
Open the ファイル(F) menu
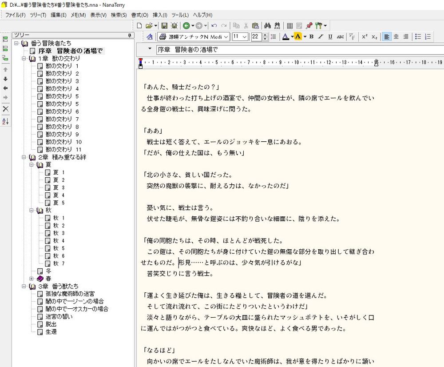pos(15,15)
